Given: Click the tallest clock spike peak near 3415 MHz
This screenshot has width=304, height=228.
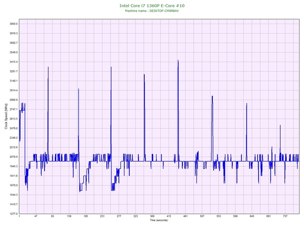Looking at the screenshot, I should click(x=178, y=60).
